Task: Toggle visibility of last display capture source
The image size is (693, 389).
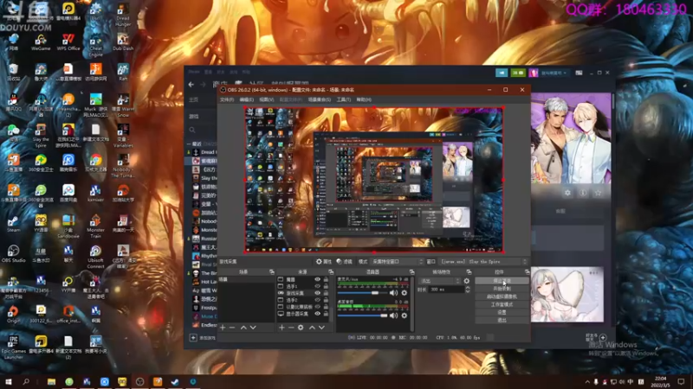Action: pyautogui.click(x=317, y=314)
